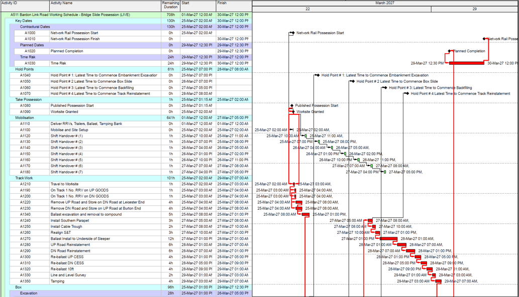Select Hold Point # 2 in the Activity Name column
The height and width of the screenshot is (297, 519).
(x=91, y=81)
